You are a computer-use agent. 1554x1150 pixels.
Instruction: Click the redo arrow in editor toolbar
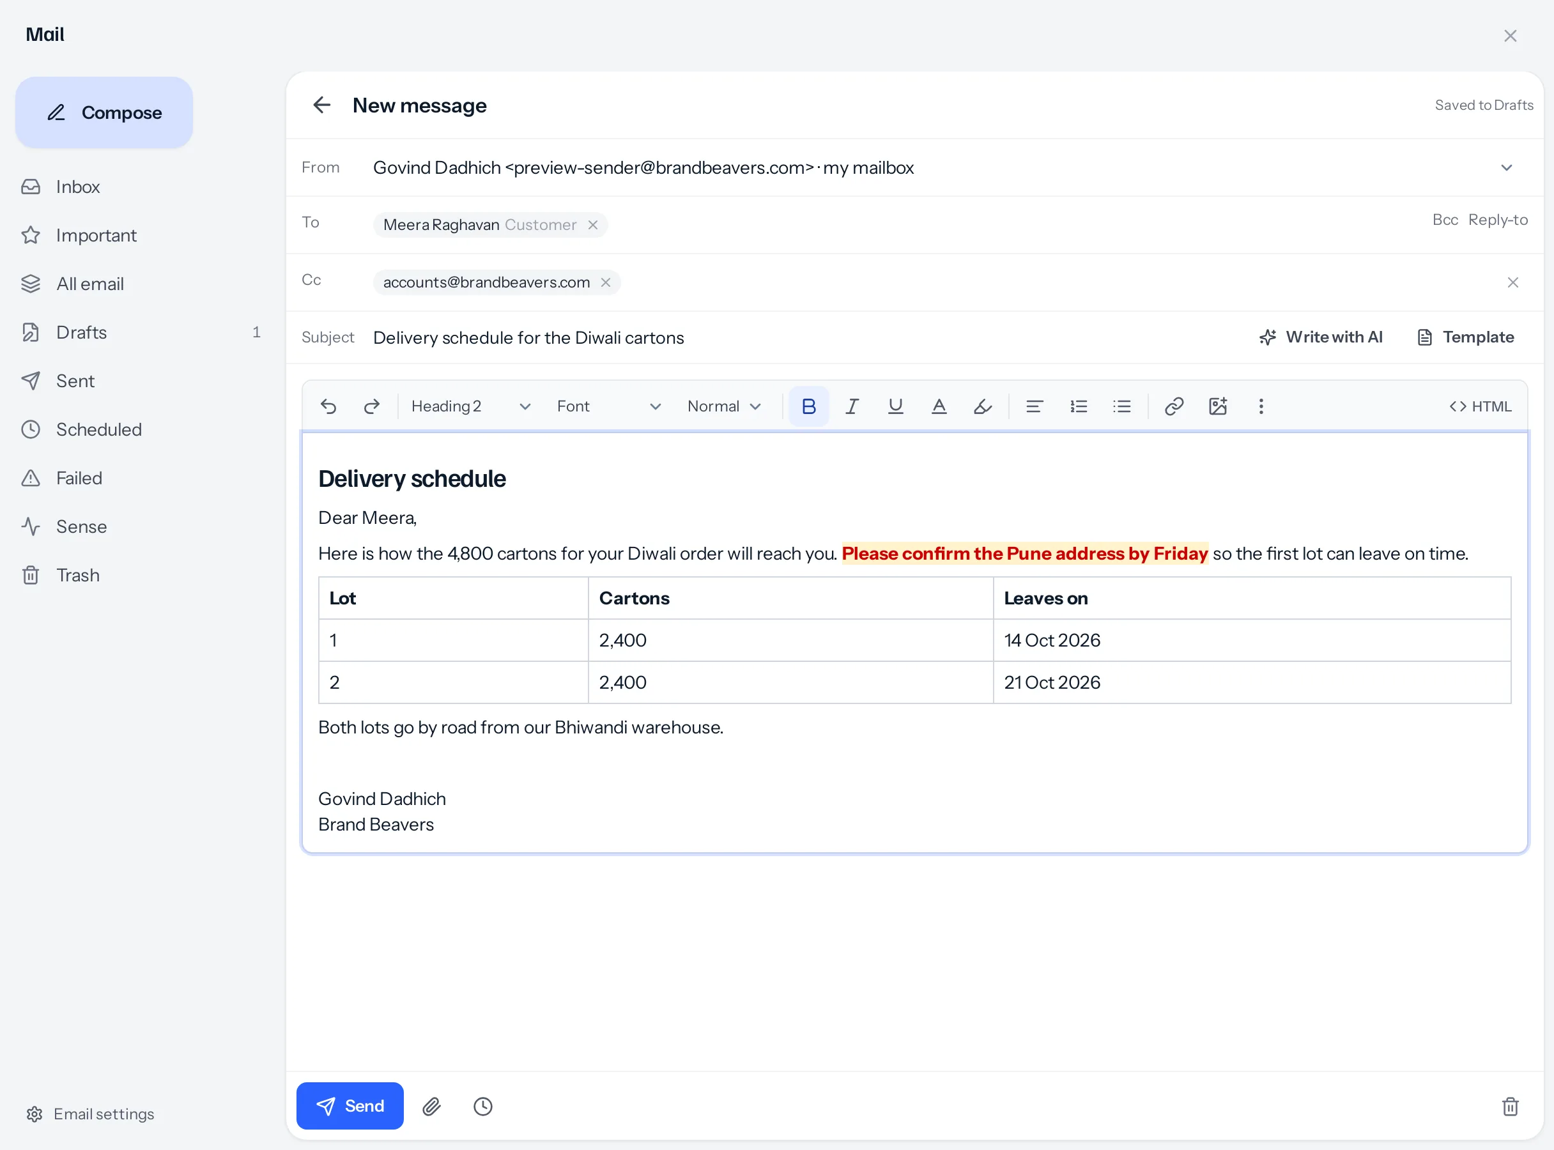point(372,406)
